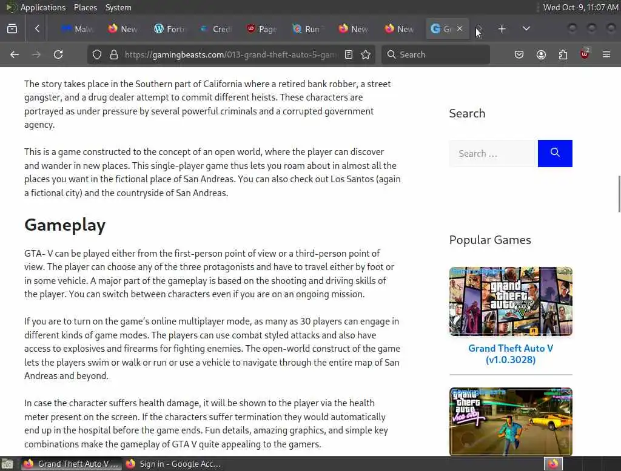
Task: Open the Grand Theft Auto V thumbnail
Action: pyautogui.click(x=511, y=301)
